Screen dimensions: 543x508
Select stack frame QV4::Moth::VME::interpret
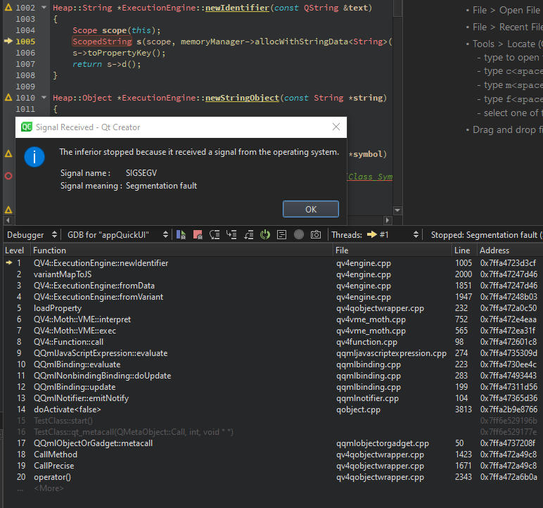point(274,319)
